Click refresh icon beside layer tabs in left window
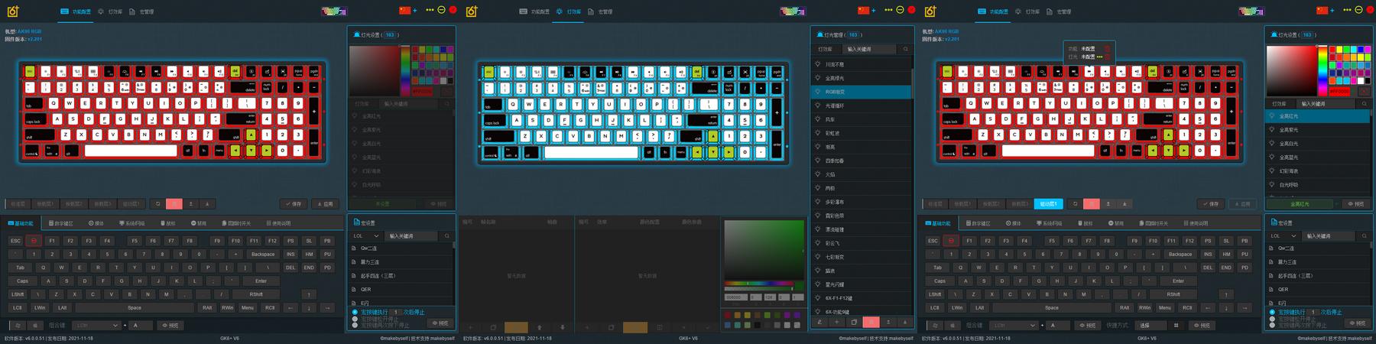Image resolution: width=1376 pixels, height=344 pixels. click(157, 204)
